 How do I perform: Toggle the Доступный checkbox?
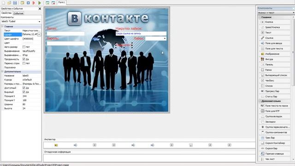[x=24, y=88]
